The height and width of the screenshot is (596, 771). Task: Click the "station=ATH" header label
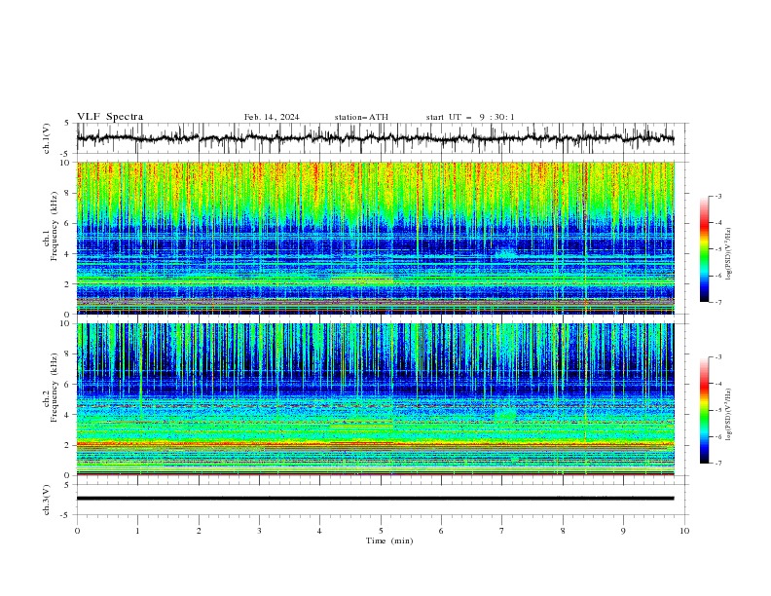pos(361,117)
